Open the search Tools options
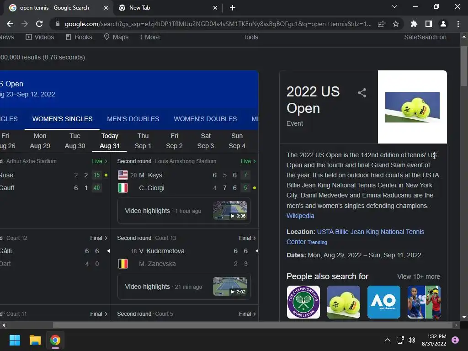Image resolution: width=468 pixels, height=351 pixels. [x=250, y=37]
